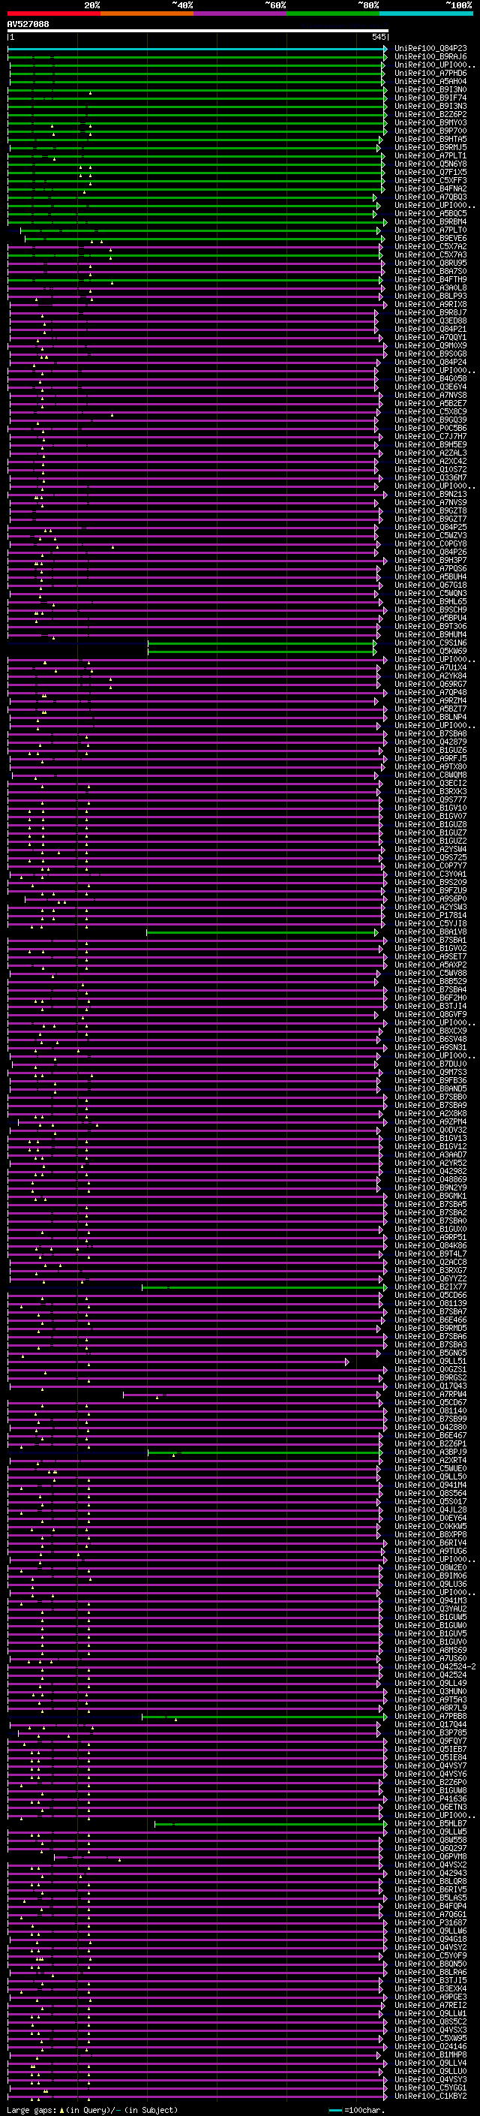Open the UniRef100_B8LNP4 hit
This screenshot has width=480, height=2116.
[430, 717]
